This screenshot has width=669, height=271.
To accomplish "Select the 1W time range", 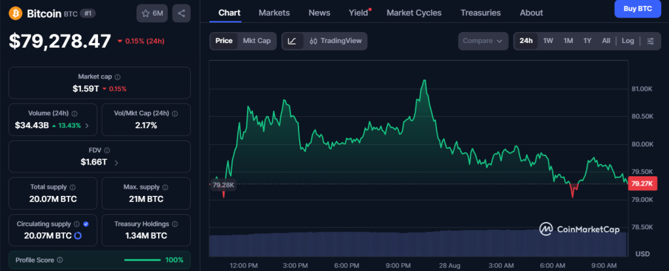I will (548, 41).
